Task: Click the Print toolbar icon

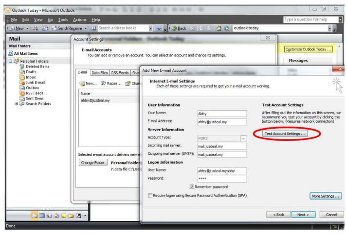Action: pos(35,28)
